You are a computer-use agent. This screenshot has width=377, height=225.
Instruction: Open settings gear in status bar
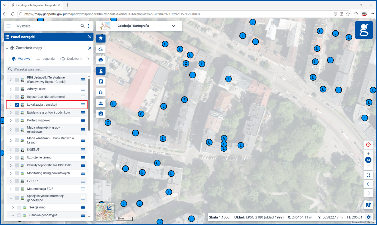(x=369, y=217)
